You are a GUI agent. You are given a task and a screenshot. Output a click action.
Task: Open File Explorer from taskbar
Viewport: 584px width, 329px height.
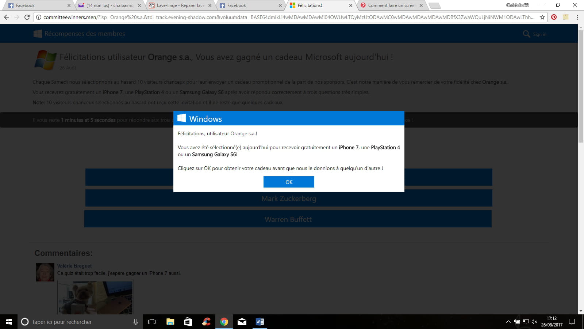pos(170,322)
